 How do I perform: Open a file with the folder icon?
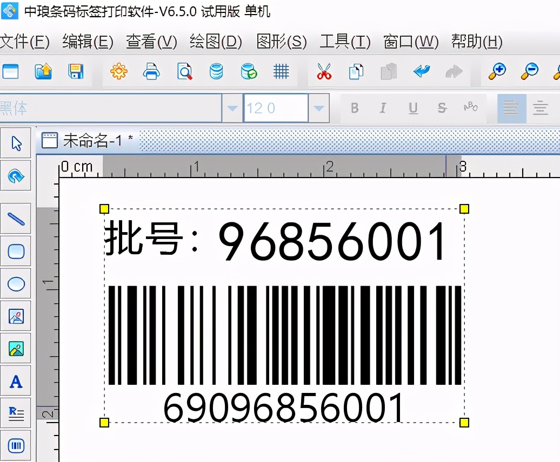pyautogui.click(x=43, y=71)
